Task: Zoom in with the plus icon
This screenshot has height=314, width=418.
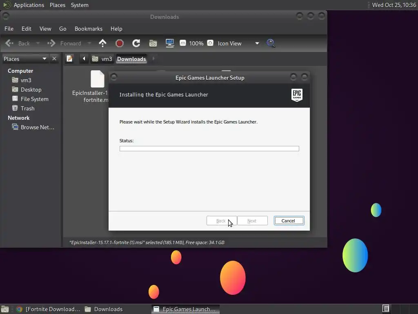Action: (210, 43)
